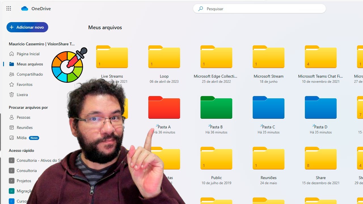The width and height of the screenshot is (363, 204).
Task: Open the Loop folder icon
Action: (x=164, y=57)
